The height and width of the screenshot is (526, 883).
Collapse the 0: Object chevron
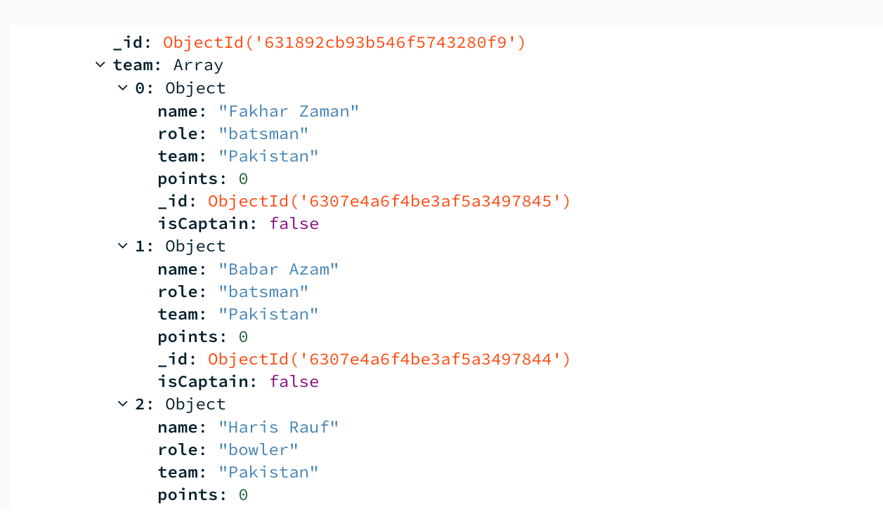tap(123, 88)
